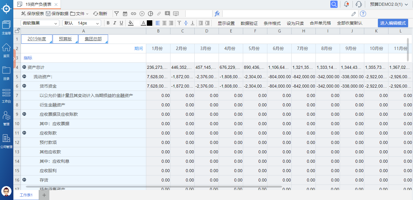Click the insert hyperlink icon
The height and width of the screenshot is (200, 413).
pos(134,14)
